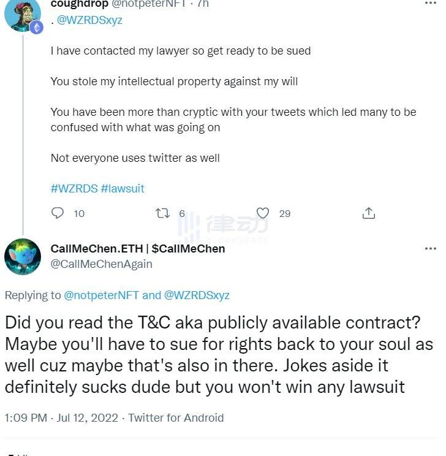
Task: Follow the #WZRDS hashtag link
Action: 74,188
